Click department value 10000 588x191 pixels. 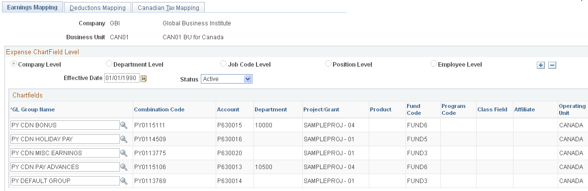(263, 125)
